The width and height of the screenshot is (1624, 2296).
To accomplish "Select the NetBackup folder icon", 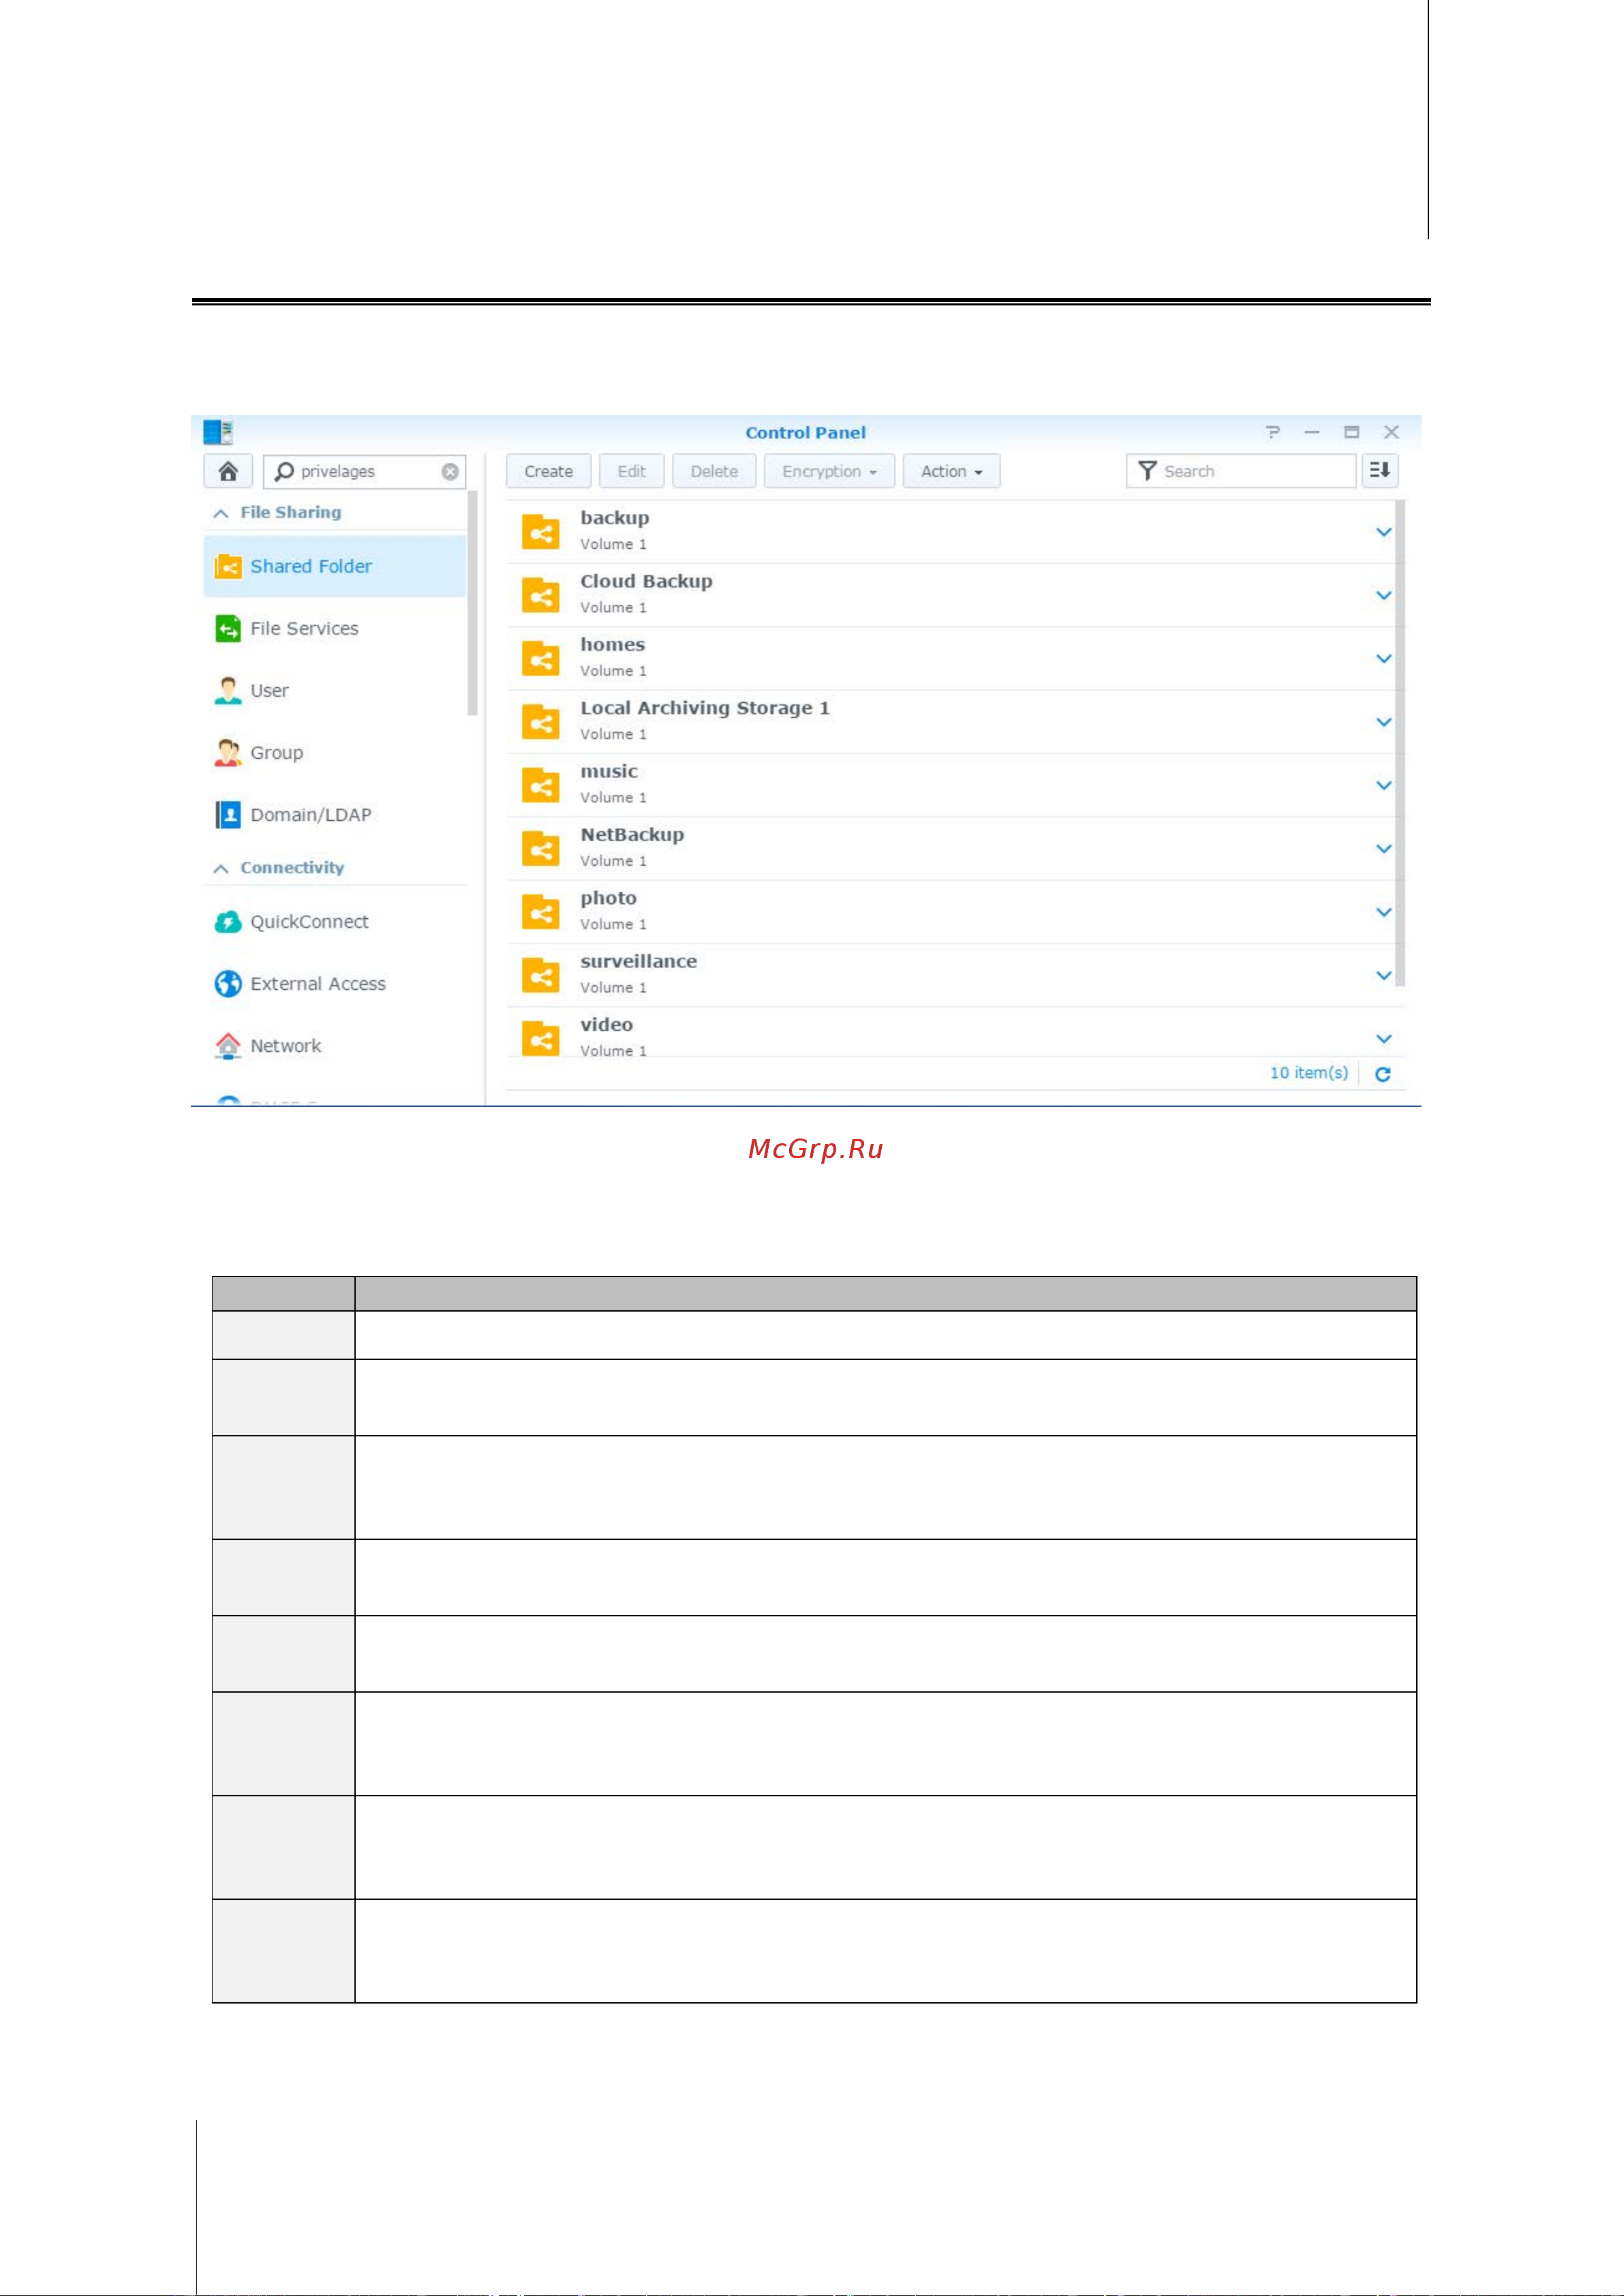I will (x=541, y=848).
